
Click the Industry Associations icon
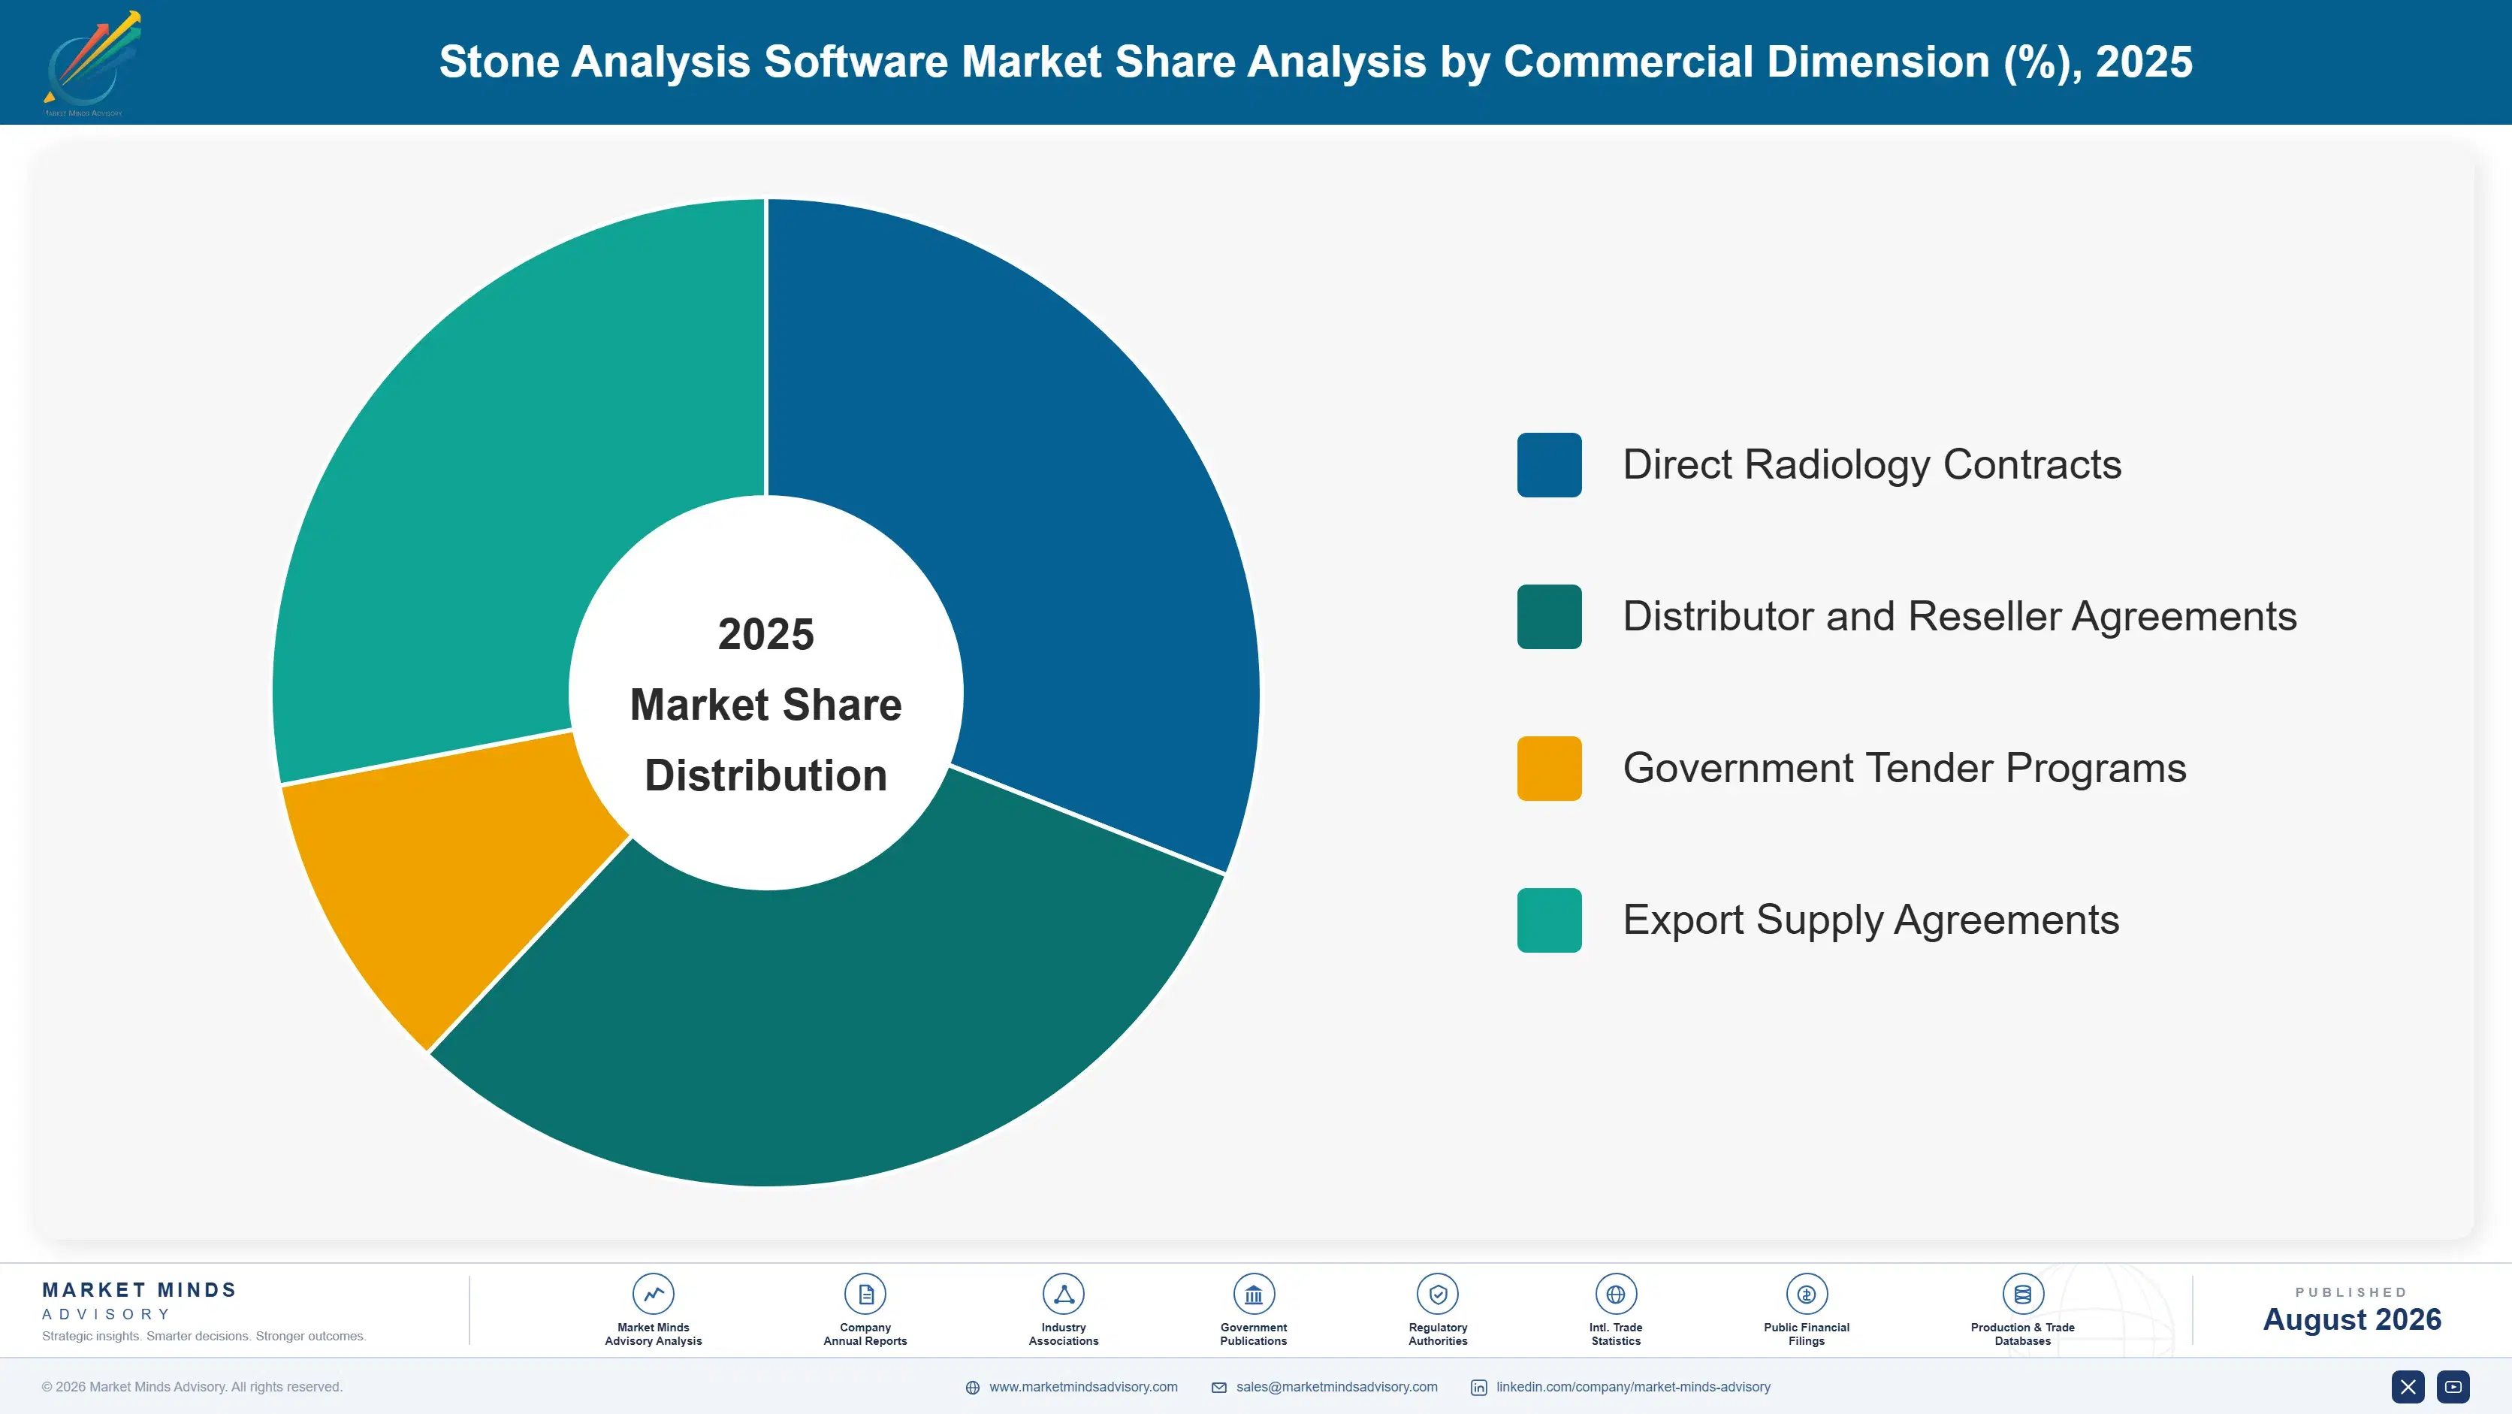1063,1294
